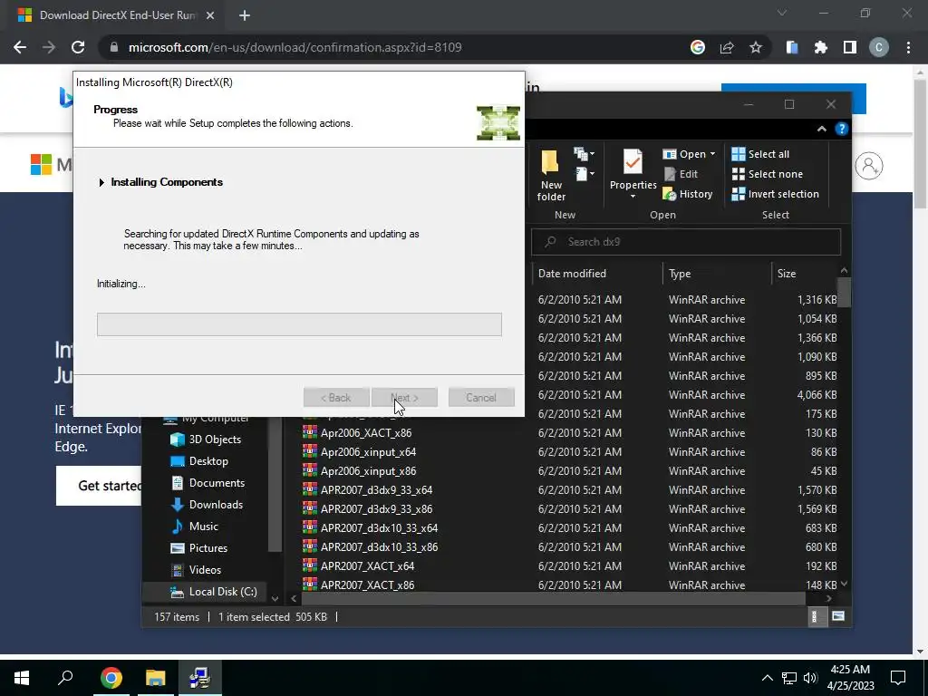This screenshot has height=696, width=928.
Task: Go back in Chrome browser
Action: click(20, 47)
